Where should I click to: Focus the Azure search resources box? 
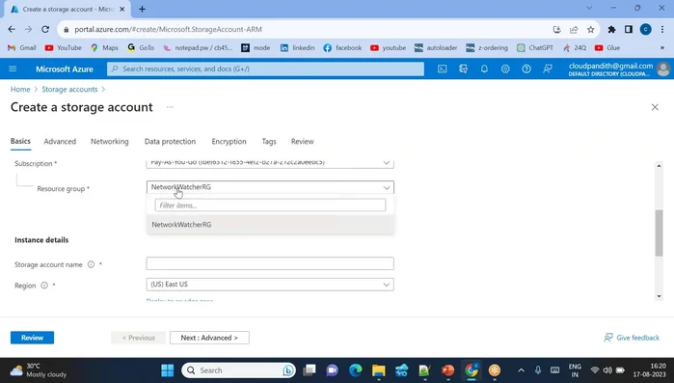[265, 68]
